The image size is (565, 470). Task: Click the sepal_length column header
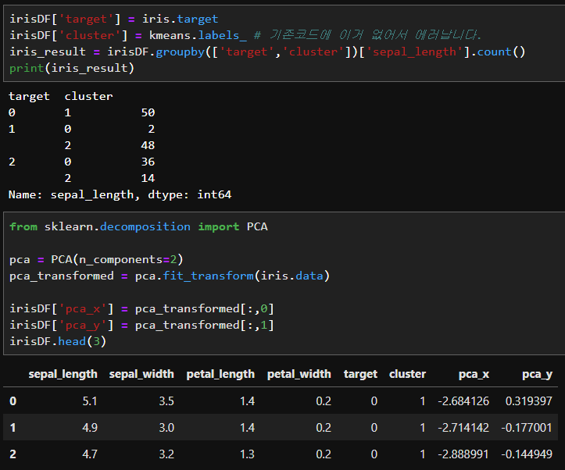63,374
